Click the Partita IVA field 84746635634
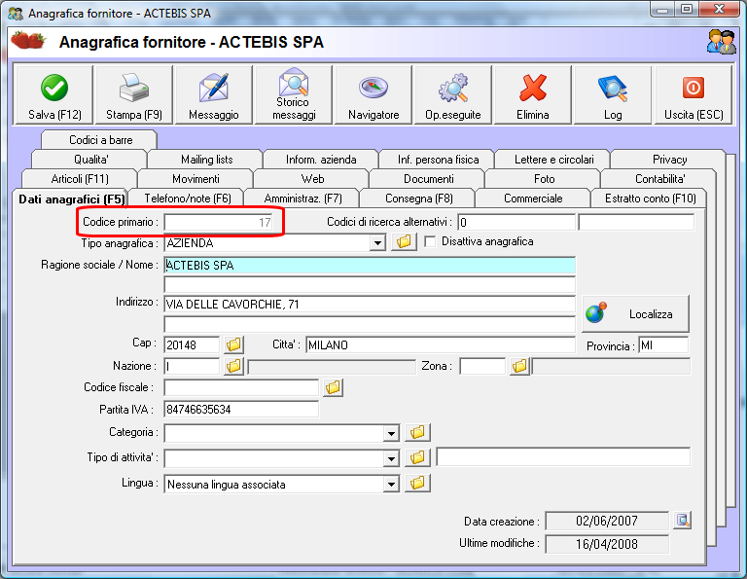Screen dimensions: 747x579 click(241, 410)
